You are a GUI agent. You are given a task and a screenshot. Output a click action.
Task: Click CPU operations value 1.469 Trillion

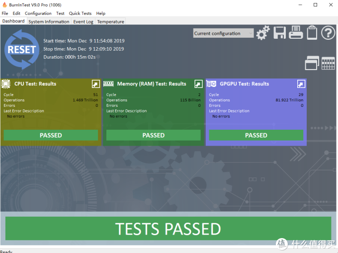[x=85, y=100]
